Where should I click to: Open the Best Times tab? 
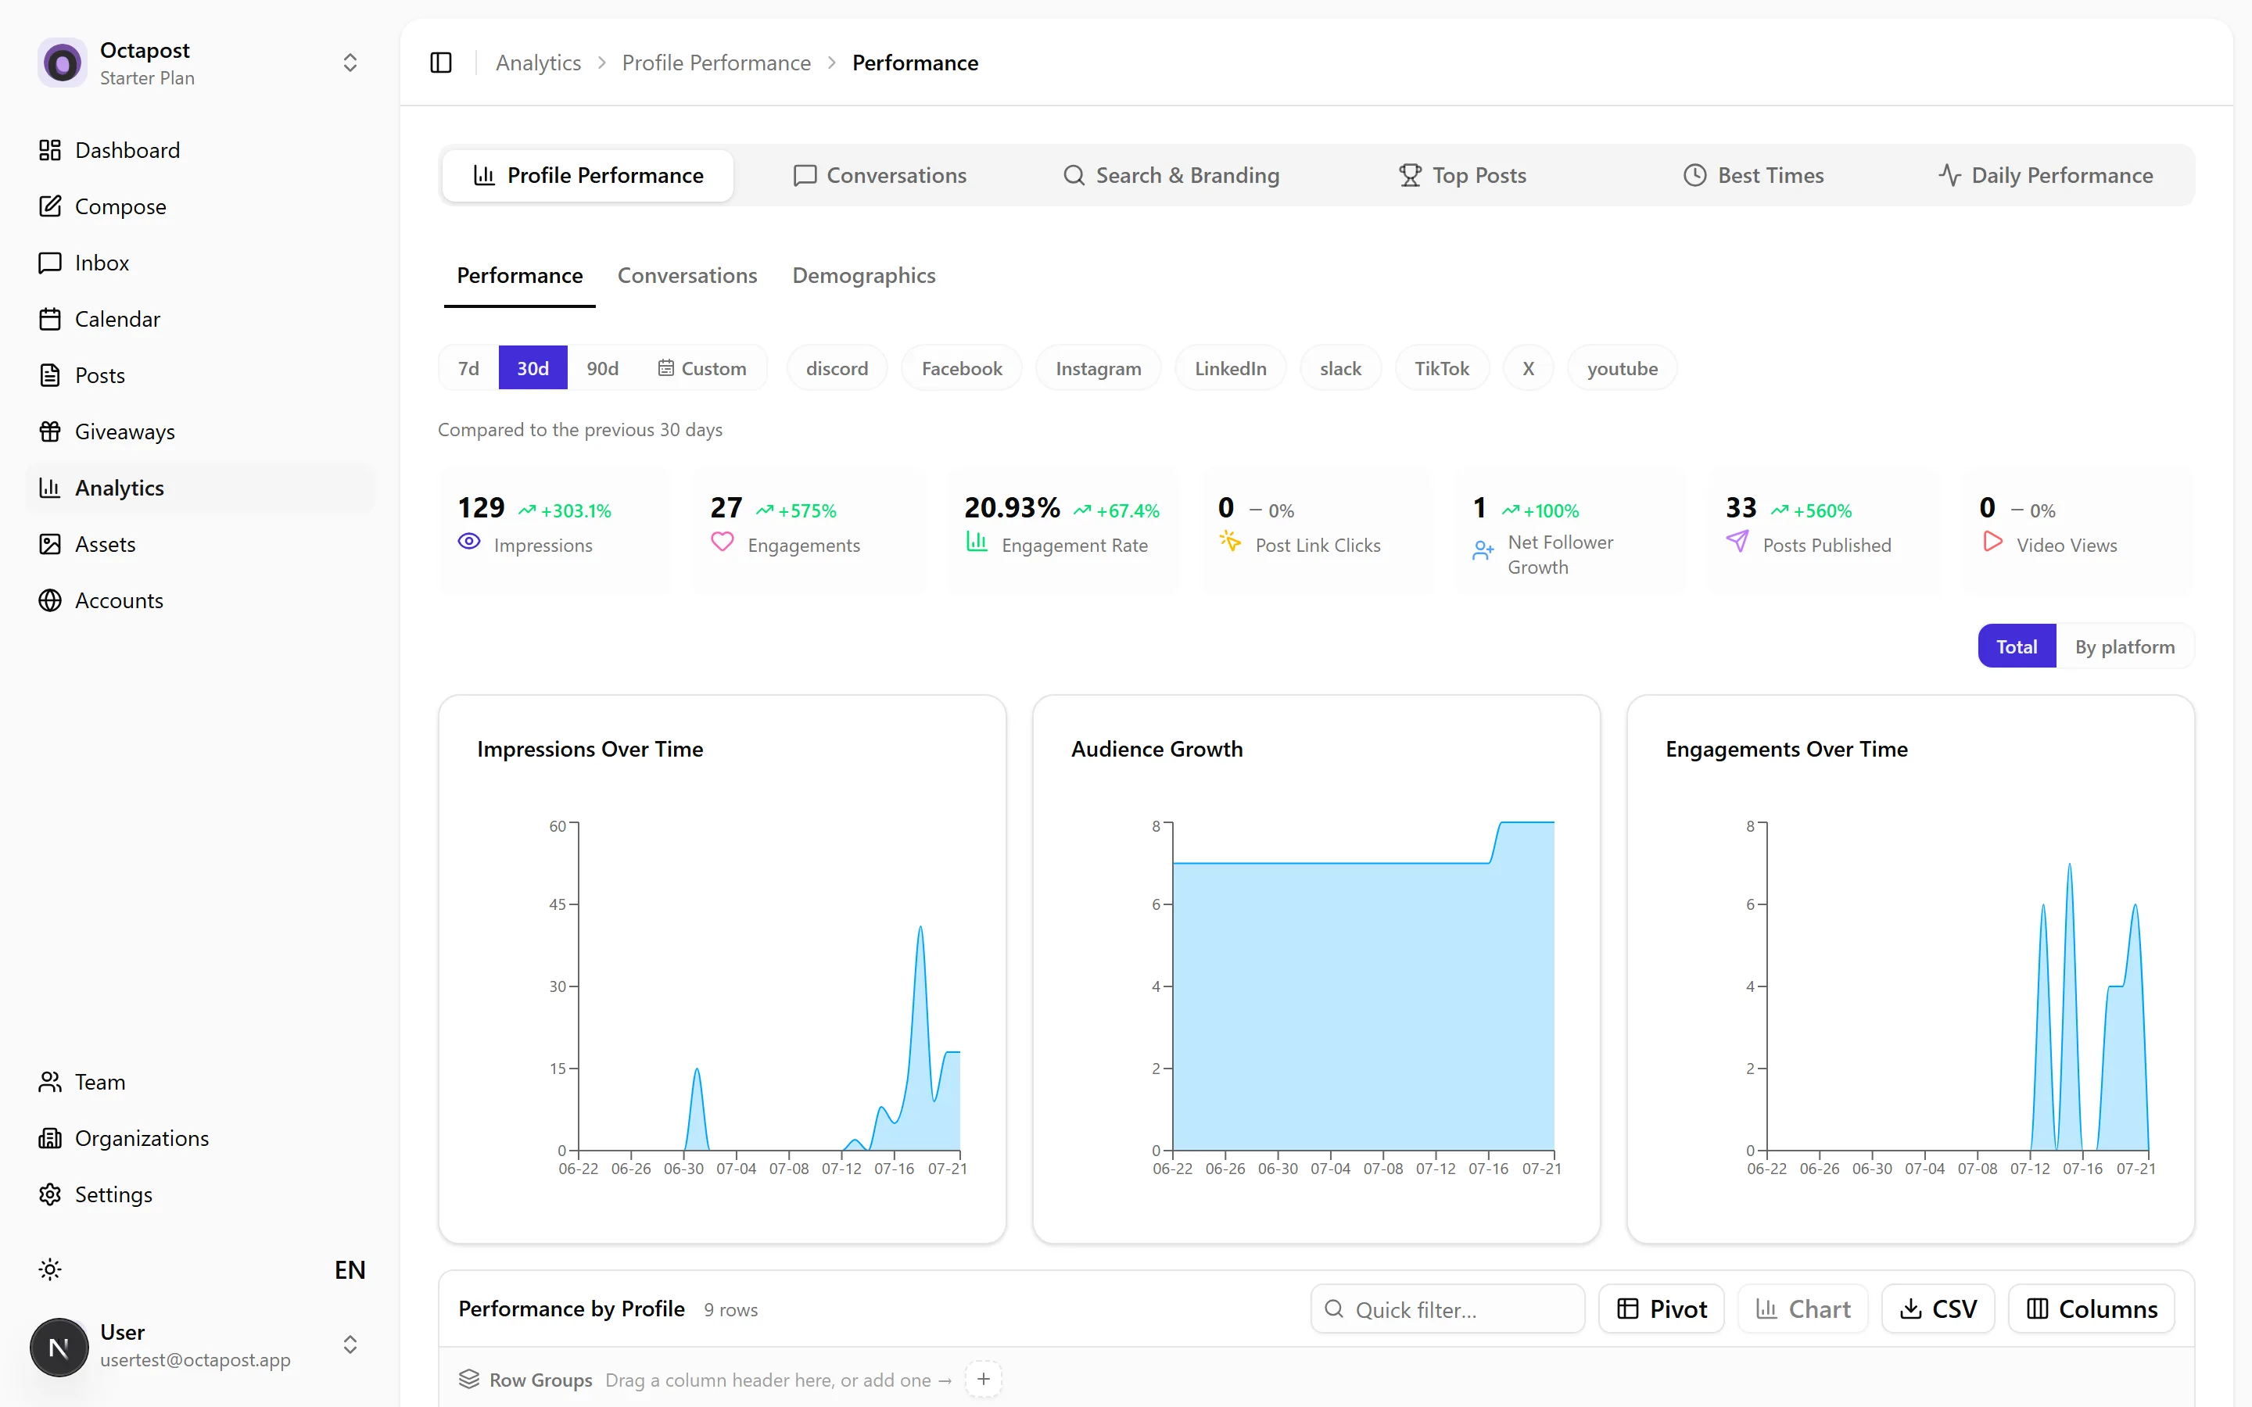click(x=1753, y=175)
